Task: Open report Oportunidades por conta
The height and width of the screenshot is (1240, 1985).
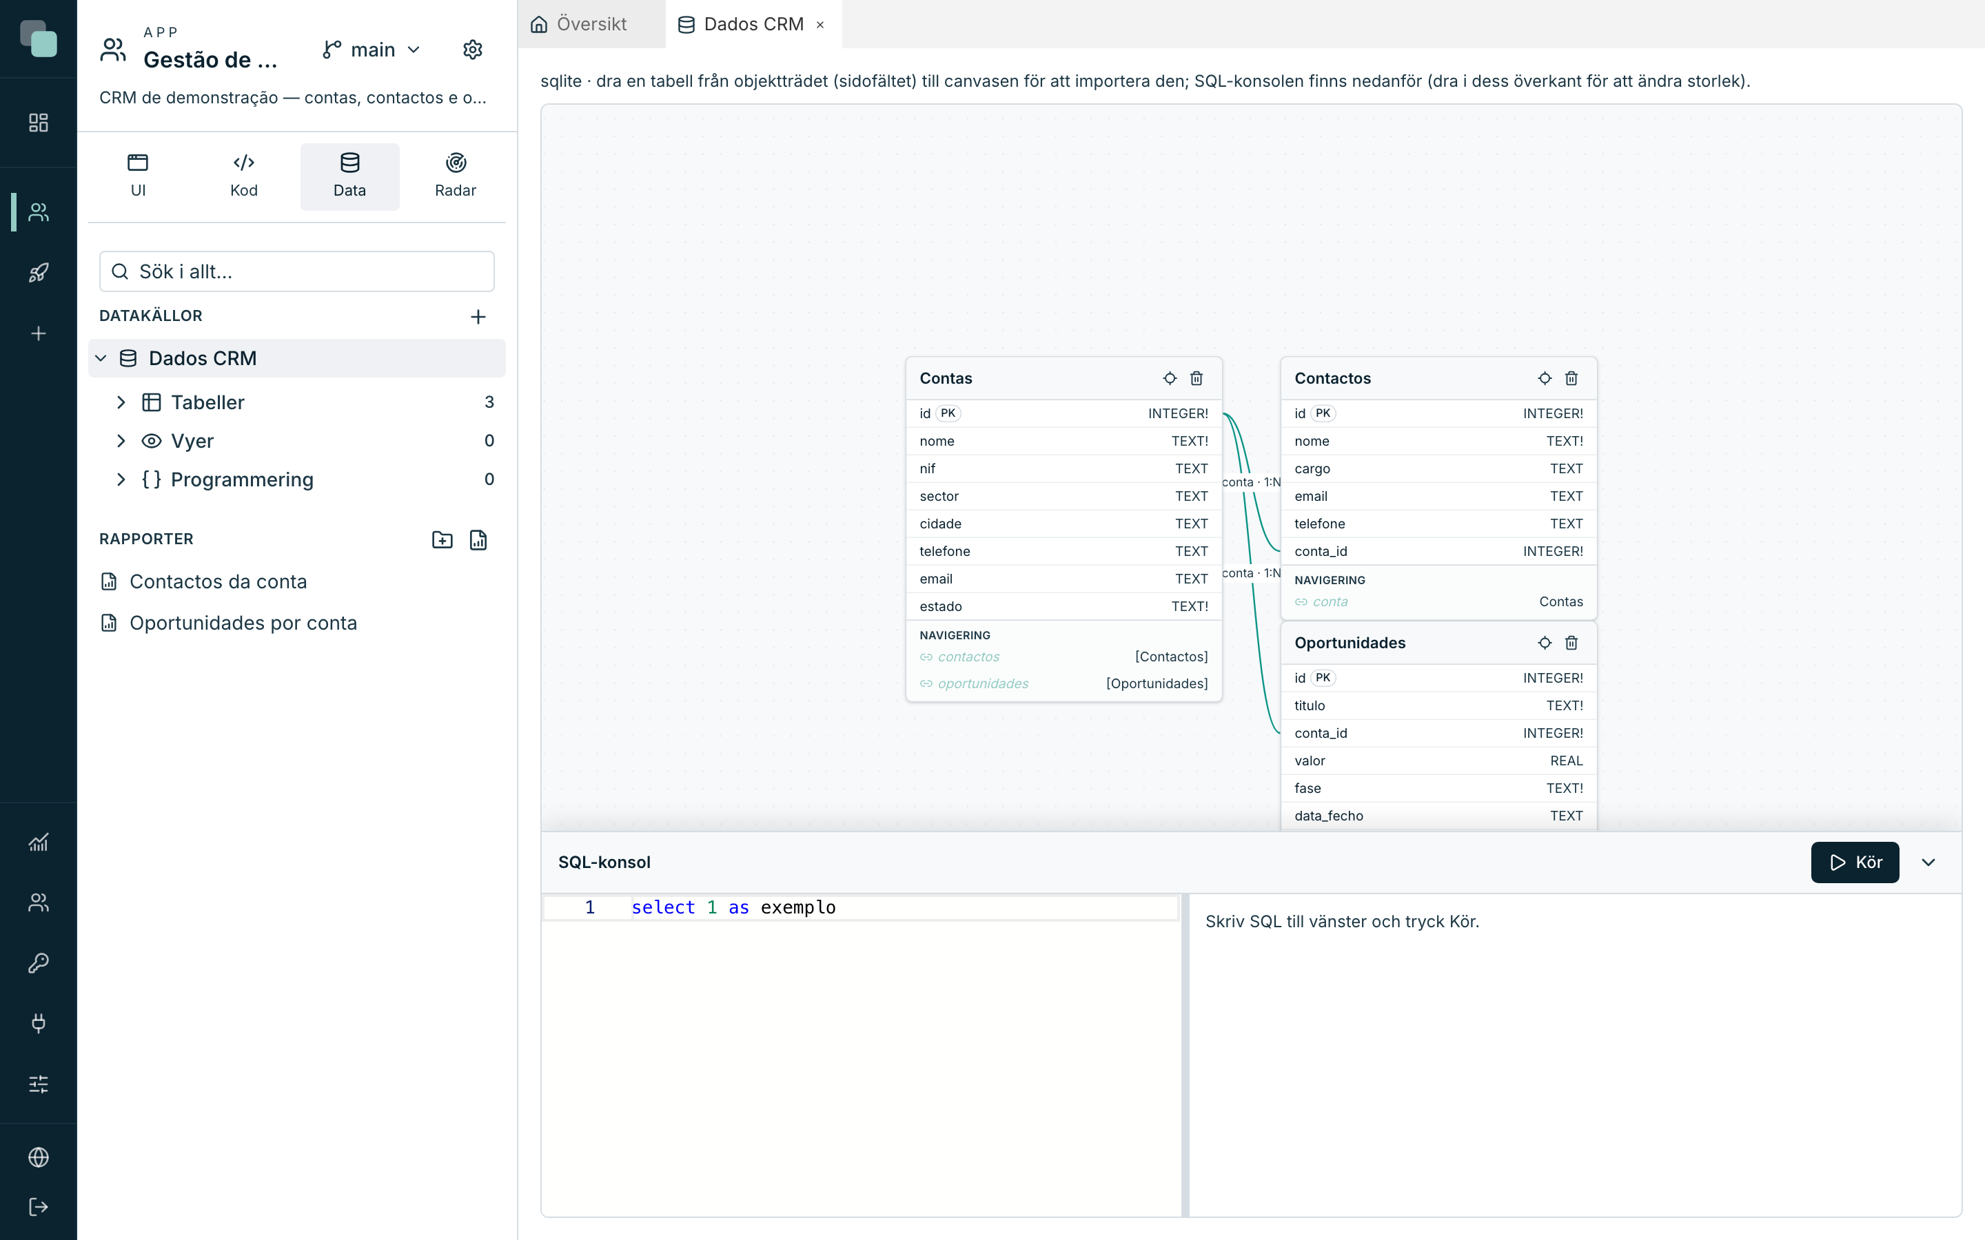Action: [x=243, y=623]
